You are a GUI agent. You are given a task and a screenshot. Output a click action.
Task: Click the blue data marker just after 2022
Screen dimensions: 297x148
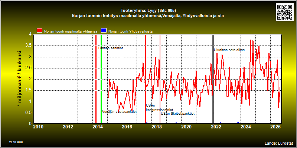coord(221,123)
